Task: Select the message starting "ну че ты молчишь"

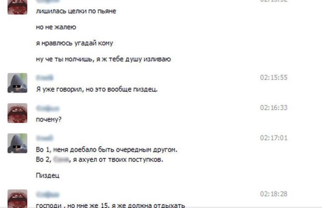Action: click(x=103, y=59)
